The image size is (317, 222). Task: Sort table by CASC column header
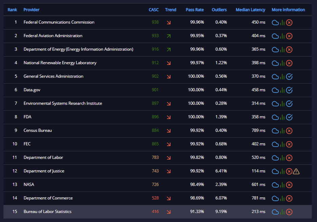point(154,10)
